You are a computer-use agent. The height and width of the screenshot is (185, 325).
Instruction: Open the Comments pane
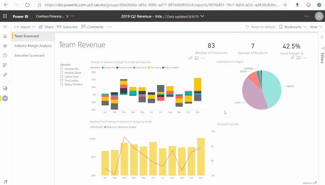click(x=92, y=27)
